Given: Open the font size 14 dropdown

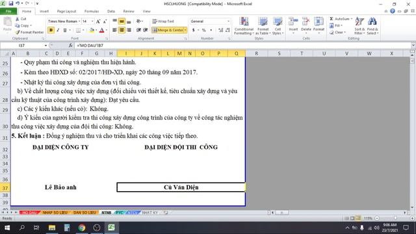Looking at the screenshot, I should (x=92, y=21).
